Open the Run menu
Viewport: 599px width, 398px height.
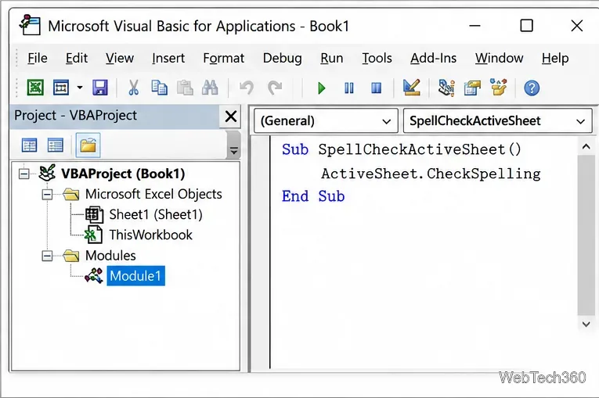tap(331, 58)
